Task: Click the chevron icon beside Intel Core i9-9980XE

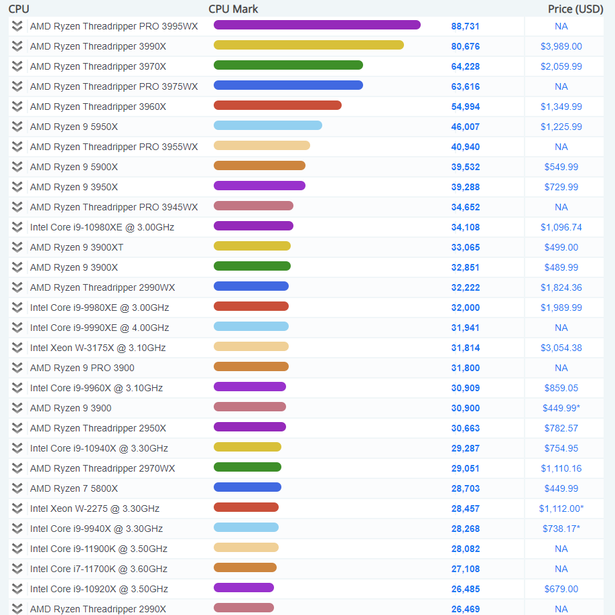Action: [17, 307]
